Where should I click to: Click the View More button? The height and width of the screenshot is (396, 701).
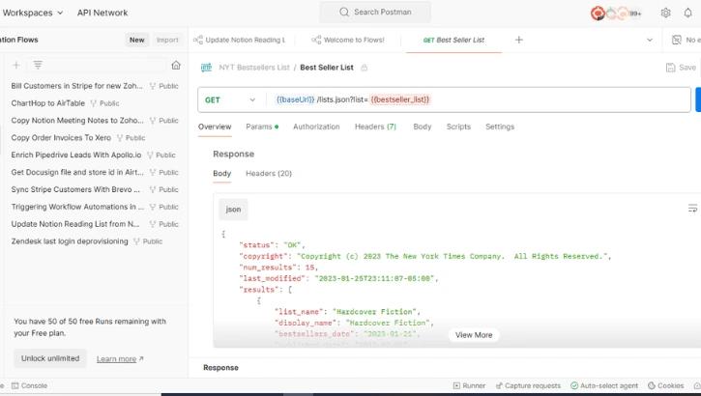[474, 335]
